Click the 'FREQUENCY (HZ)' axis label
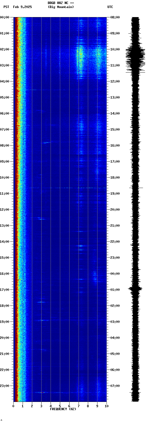 tap(63, 409)
